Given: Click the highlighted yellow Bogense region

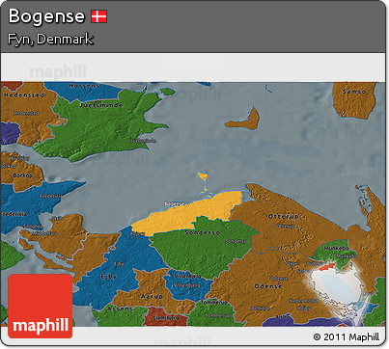Looking at the screenshot, I should 190,214.
